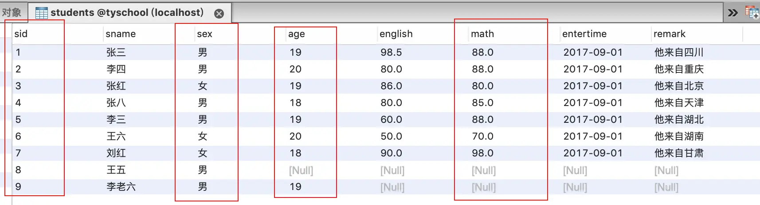Click remark 他来自北京
Image resolution: width=760 pixels, height=205 pixels.
679,86
